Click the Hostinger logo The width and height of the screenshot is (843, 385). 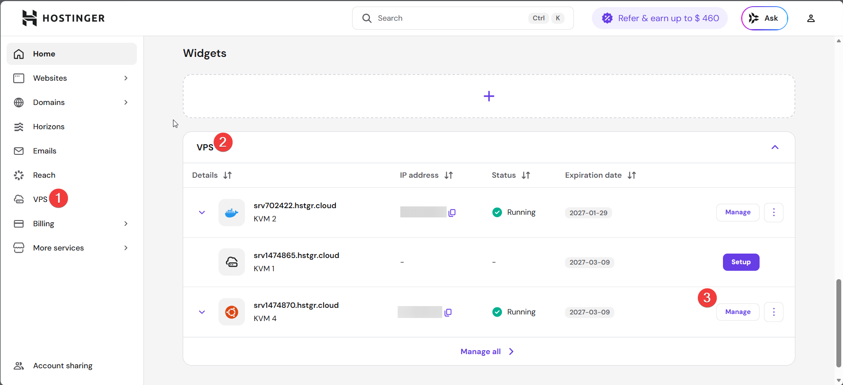[x=64, y=18]
